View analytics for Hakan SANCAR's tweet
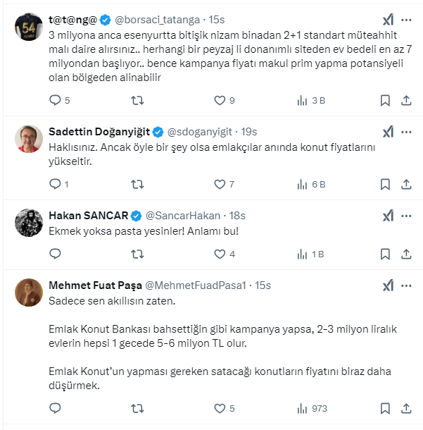Screen dimensions: 423x430 (x=303, y=254)
